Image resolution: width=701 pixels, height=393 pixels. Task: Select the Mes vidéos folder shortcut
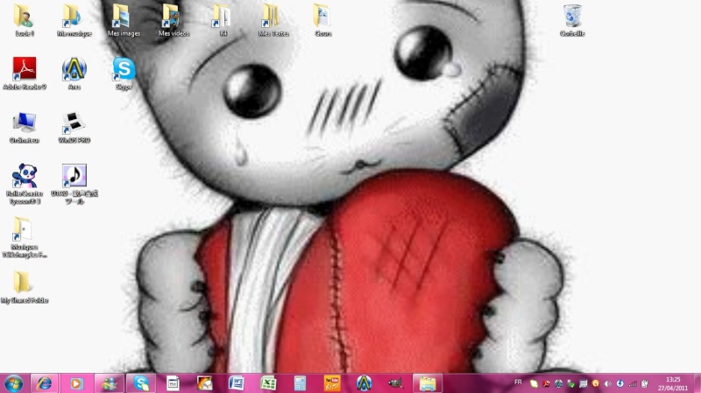pos(173,20)
